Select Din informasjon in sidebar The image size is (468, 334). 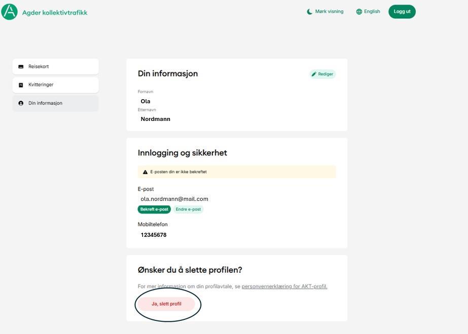click(x=56, y=103)
